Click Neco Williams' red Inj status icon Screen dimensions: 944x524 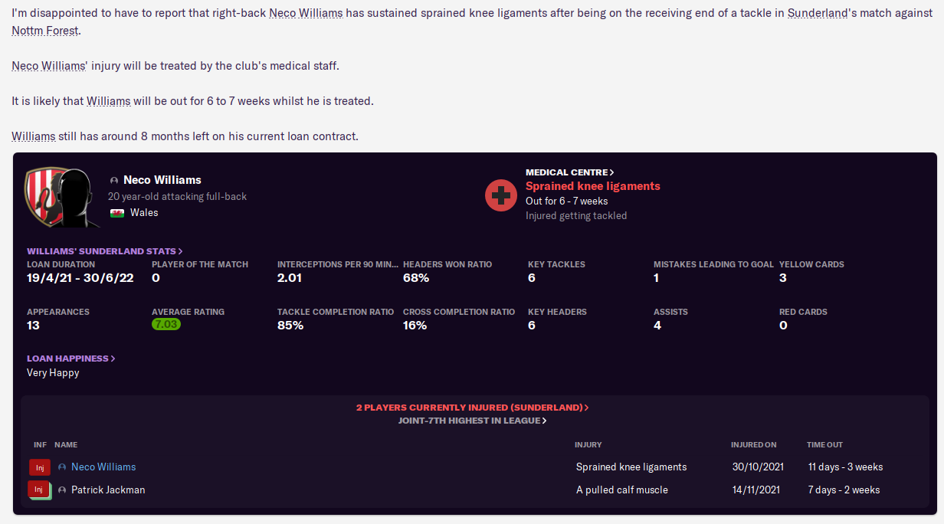coord(39,467)
